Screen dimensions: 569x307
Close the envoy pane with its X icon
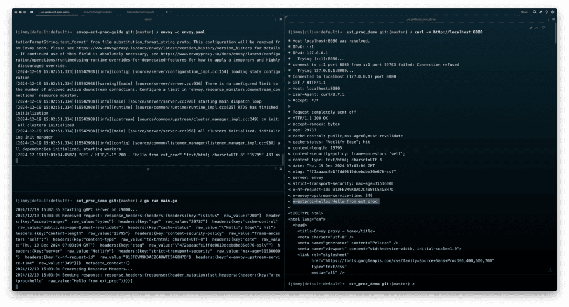pos(280,19)
